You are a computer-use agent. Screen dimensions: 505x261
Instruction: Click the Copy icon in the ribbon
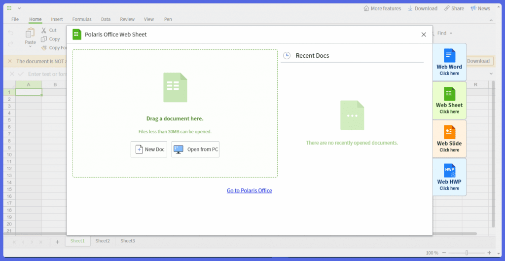(x=44, y=39)
